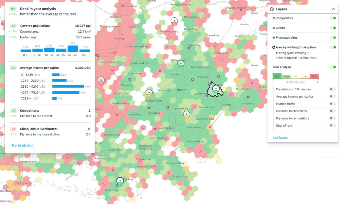Click the #6 pharmacy site marker
Image resolution: width=342 pixels, height=204 pixels.
(x=174, y=21)
